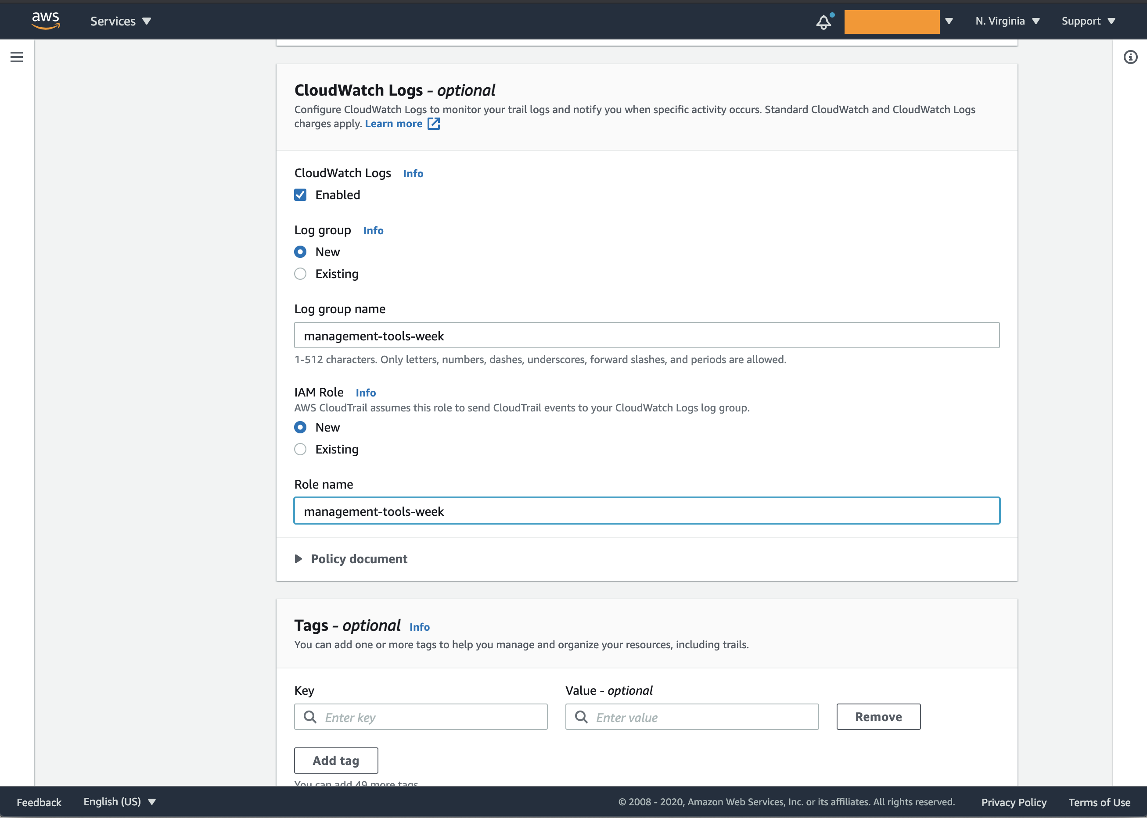1147x818 pixels.
Task: Open the info help panel icon
Action: tap(1130, 57)
